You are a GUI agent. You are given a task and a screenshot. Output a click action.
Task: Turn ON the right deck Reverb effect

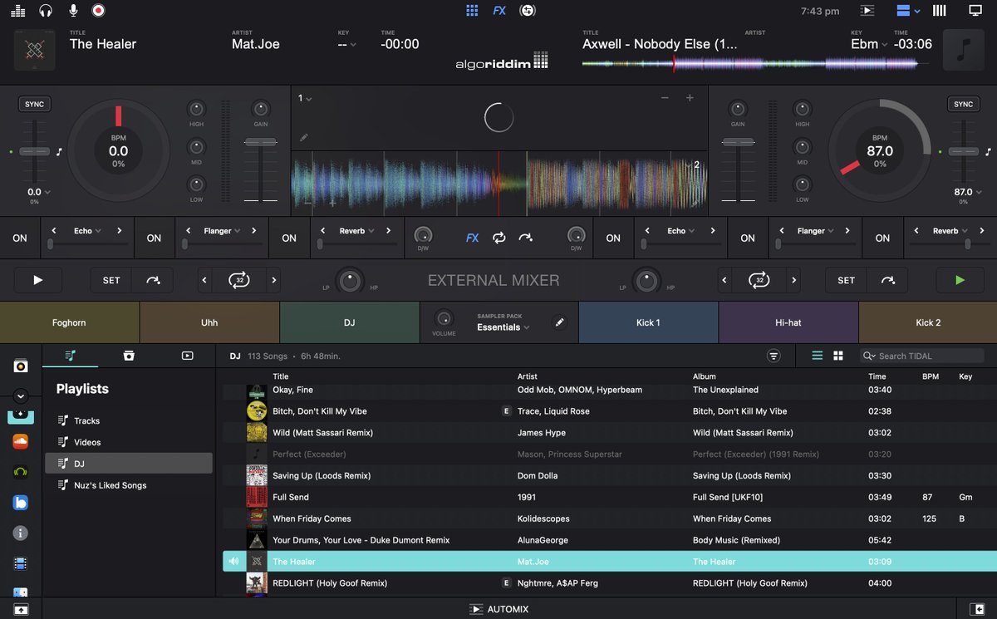(882, 238)
